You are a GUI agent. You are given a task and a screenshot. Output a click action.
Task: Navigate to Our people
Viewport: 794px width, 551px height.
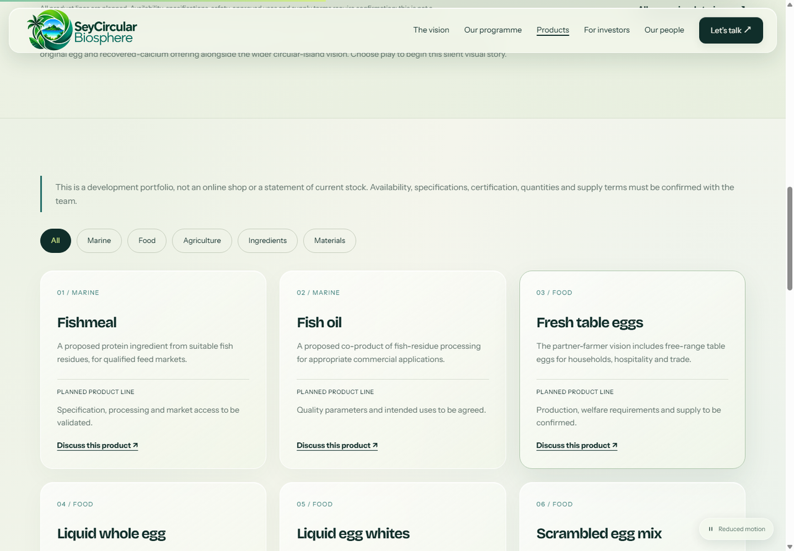[x=664, y=30]
